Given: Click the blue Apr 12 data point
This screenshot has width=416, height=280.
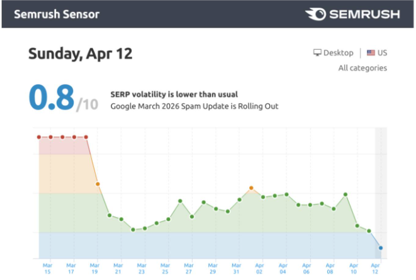Looking at the screenshot, I should [381, 248].
